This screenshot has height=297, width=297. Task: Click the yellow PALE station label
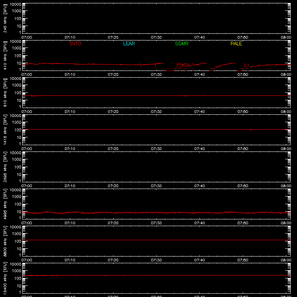[x=236, y=43]
